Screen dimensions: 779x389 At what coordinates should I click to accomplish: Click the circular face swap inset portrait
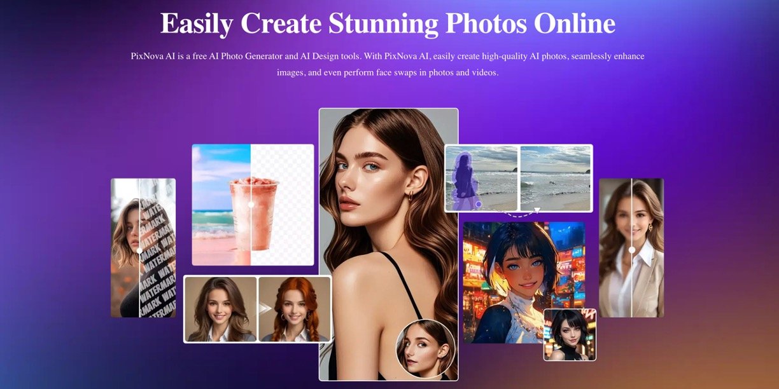click(x=426, y=349)
